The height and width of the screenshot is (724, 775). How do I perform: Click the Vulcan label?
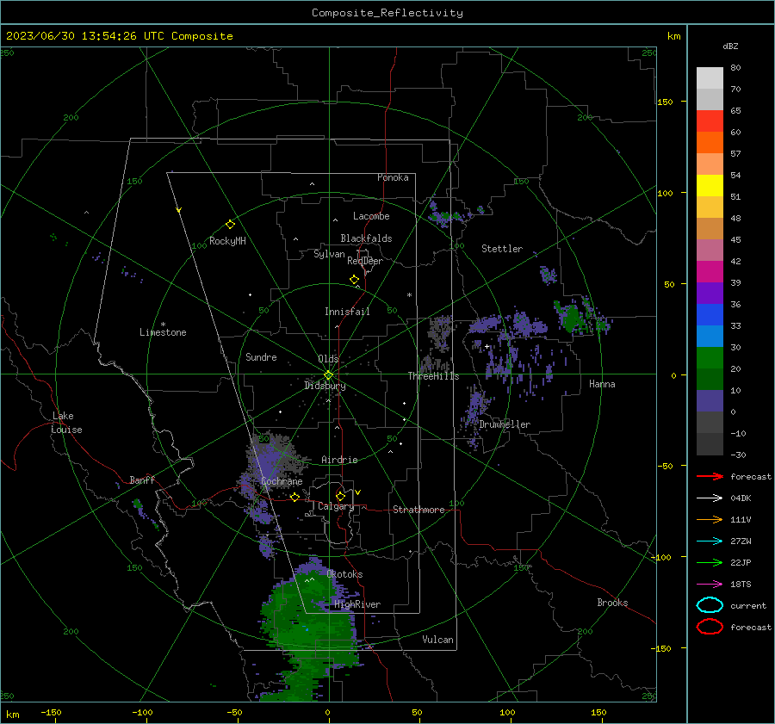click(x=437, y=640)
